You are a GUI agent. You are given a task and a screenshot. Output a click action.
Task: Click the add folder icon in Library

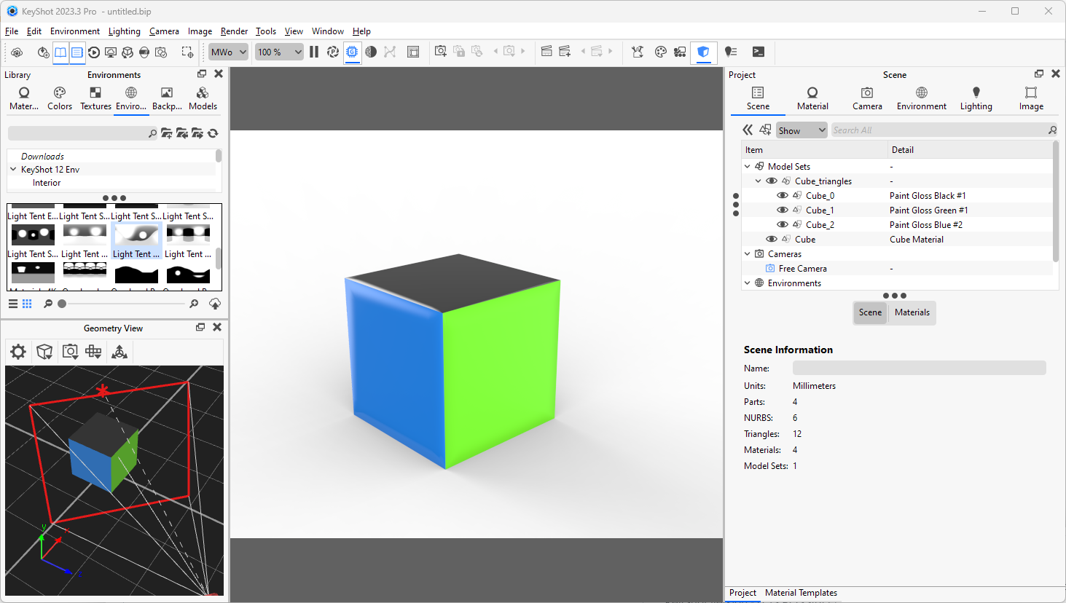click(x=167, y=133)
